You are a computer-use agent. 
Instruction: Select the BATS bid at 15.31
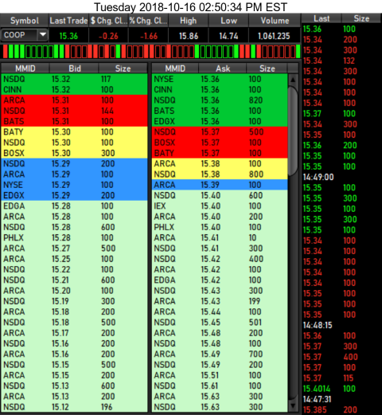coord(74,121)
